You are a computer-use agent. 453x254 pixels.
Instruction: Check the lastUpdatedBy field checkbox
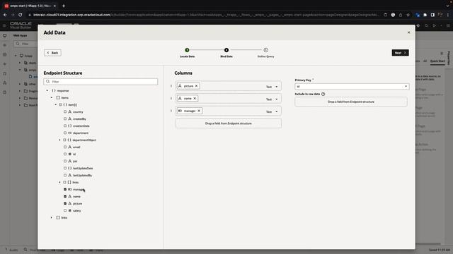(x=65, y=176)
